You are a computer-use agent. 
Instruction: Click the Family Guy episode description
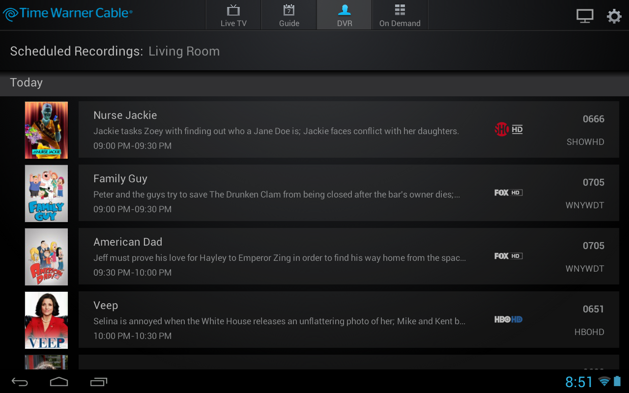[277, 195]
